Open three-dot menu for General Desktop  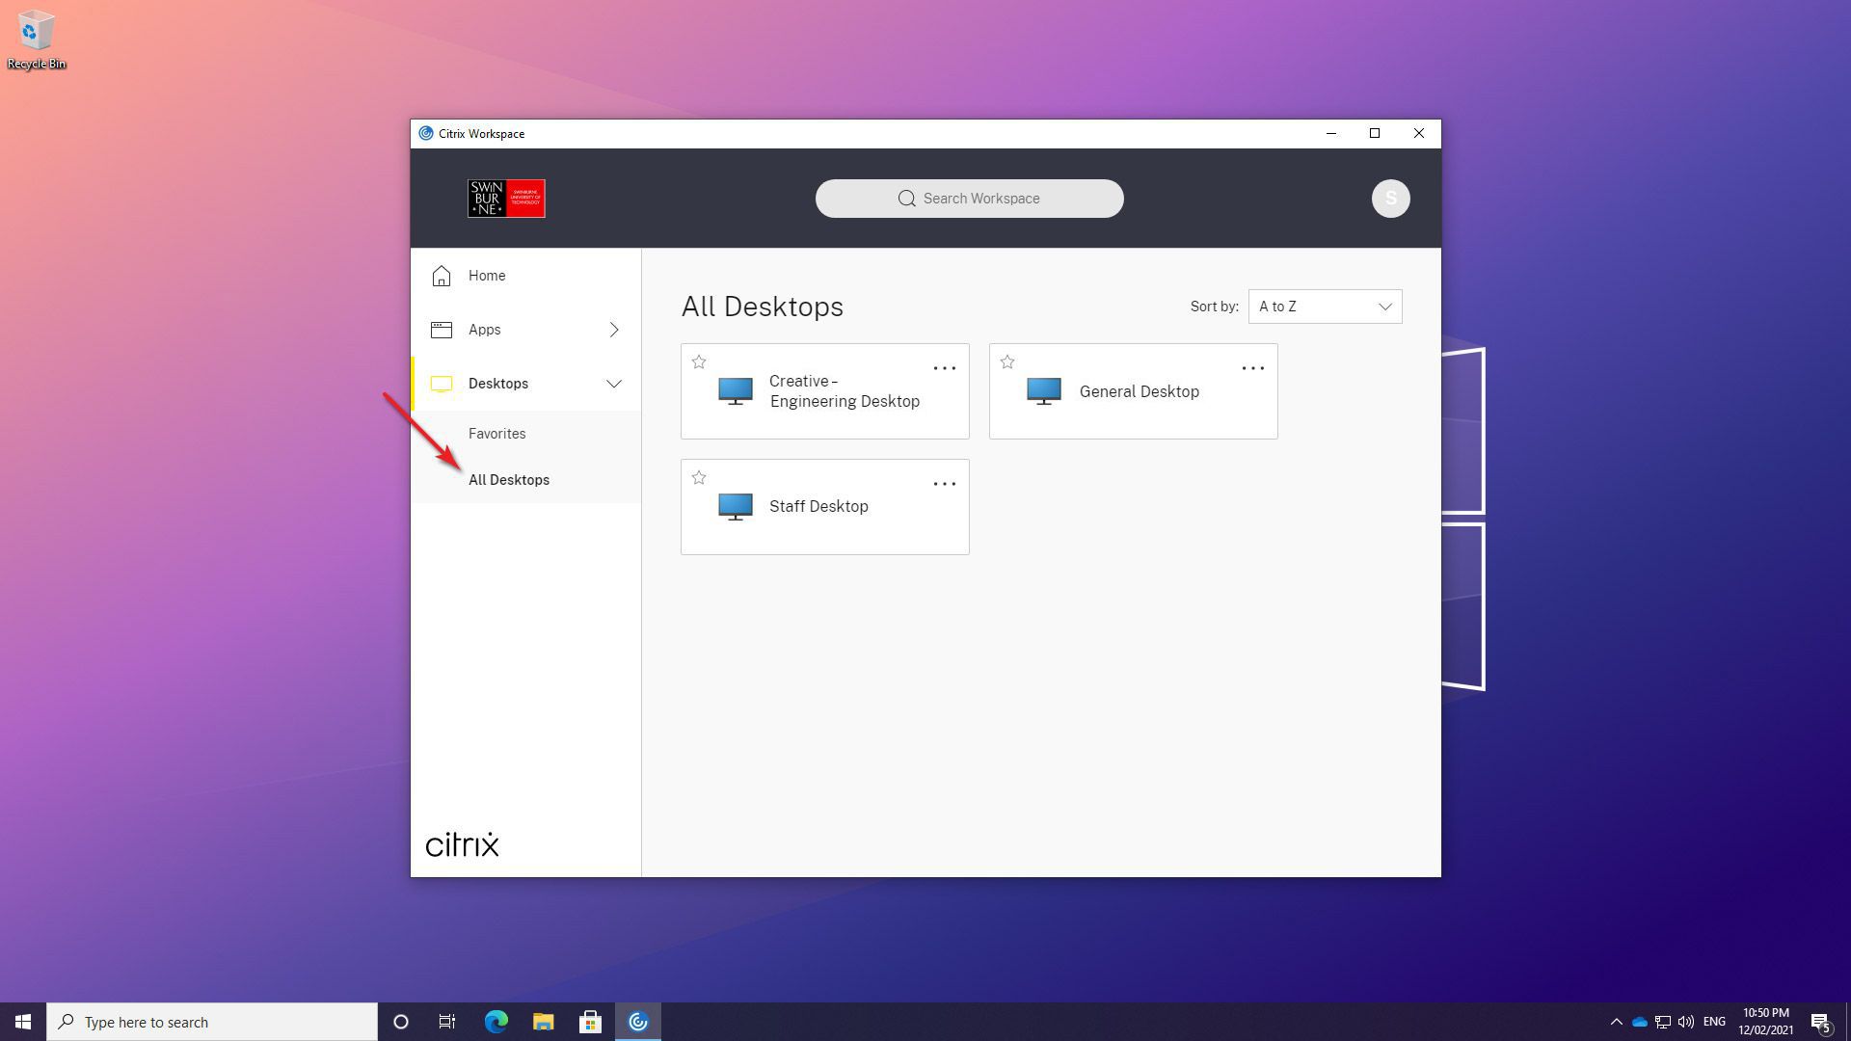[1252, 368]
